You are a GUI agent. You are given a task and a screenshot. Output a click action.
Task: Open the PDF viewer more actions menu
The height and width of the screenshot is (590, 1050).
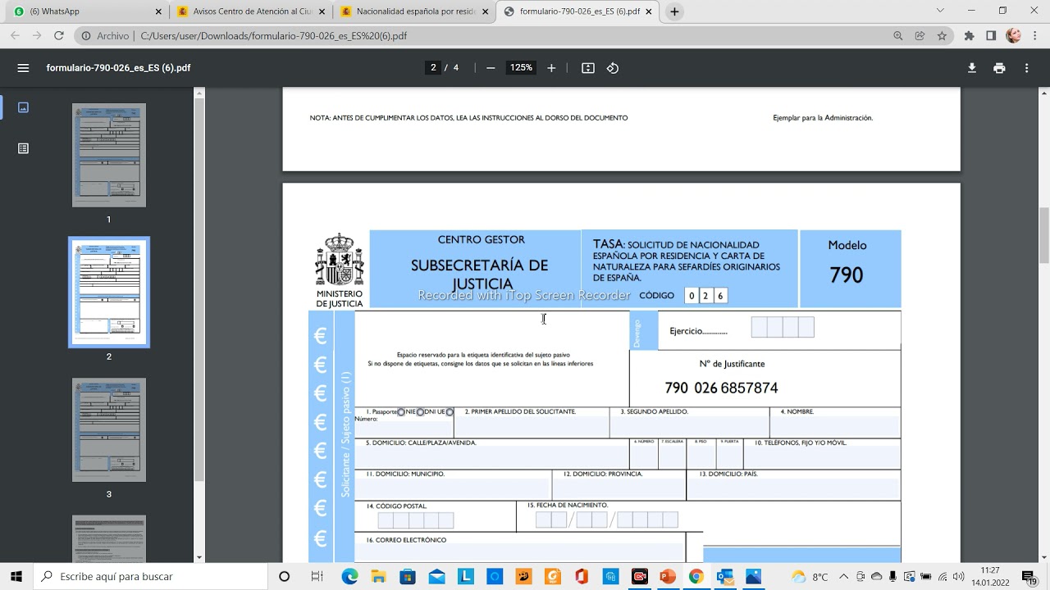click(1026, 68)
